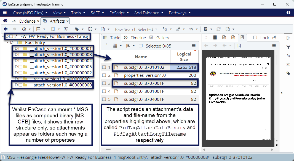Screen dimensions: 294x161
Task: Click the gauge process icon in toolbar
Action: click(191, 29)
